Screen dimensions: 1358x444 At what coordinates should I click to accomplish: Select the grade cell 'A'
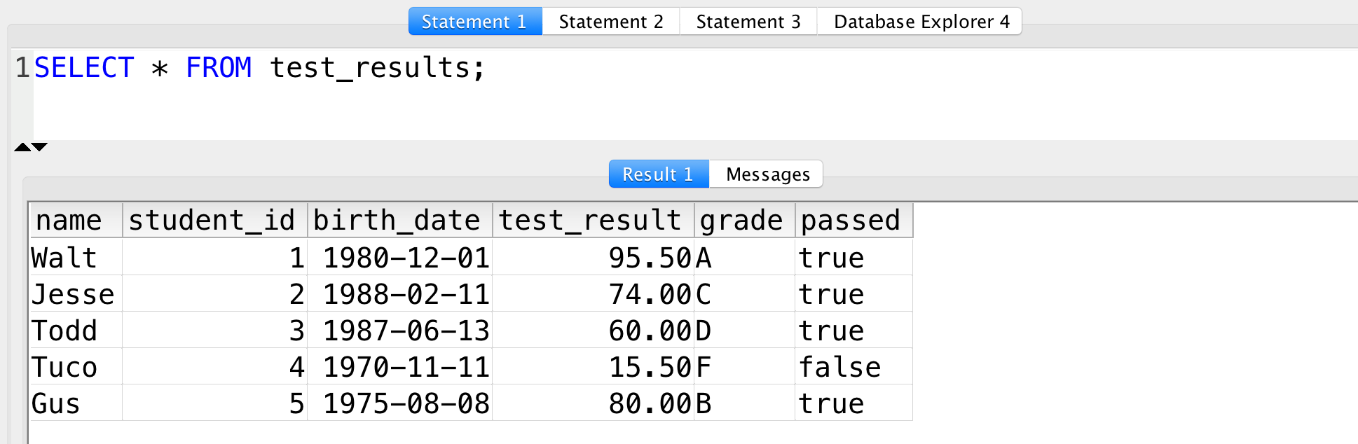(x=745, y=257)
